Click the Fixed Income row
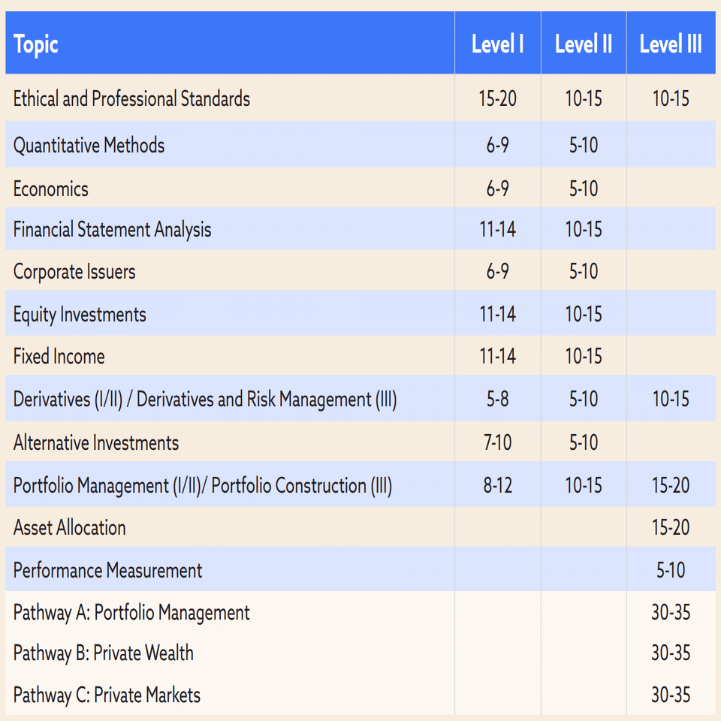Screen dimensions: 721x721 [58, 357]
